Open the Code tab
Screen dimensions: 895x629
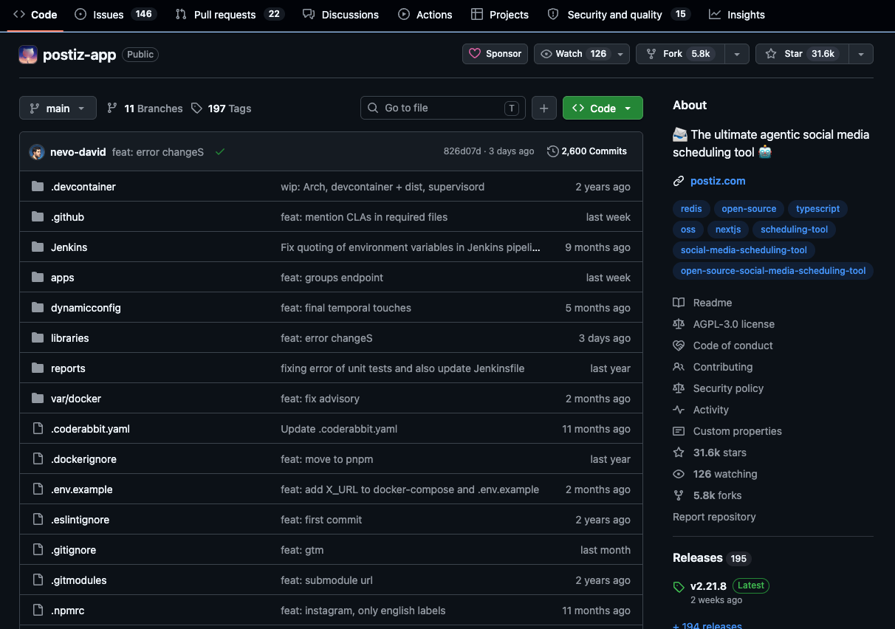click(x=35, y=15)
